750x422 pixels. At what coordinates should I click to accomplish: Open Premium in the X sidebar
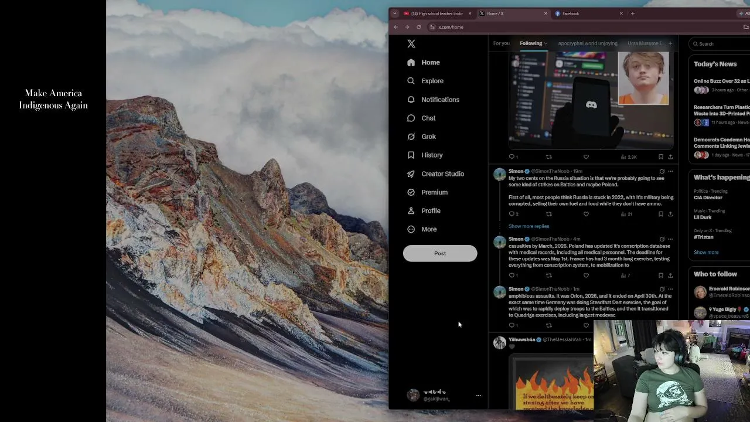(427, 192)
